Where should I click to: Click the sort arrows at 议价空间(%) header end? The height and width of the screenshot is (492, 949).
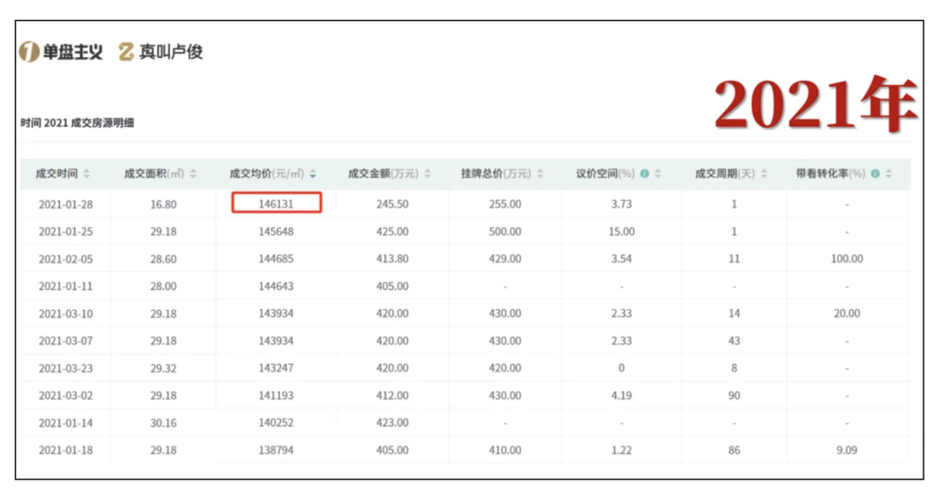659,174
